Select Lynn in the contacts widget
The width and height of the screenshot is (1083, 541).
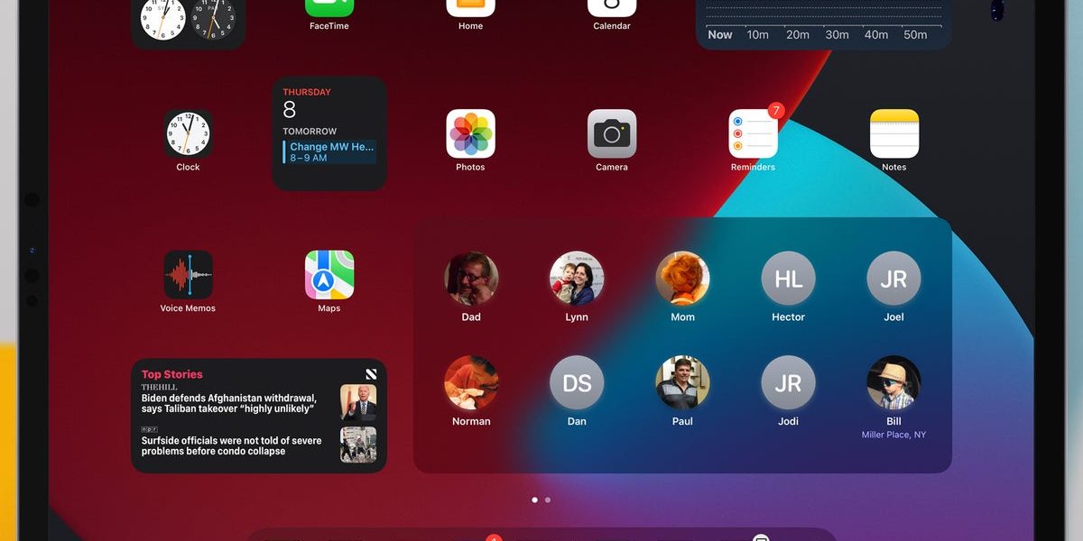coord(577,277)
